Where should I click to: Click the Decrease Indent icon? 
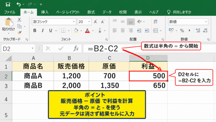tap(139, 30)
